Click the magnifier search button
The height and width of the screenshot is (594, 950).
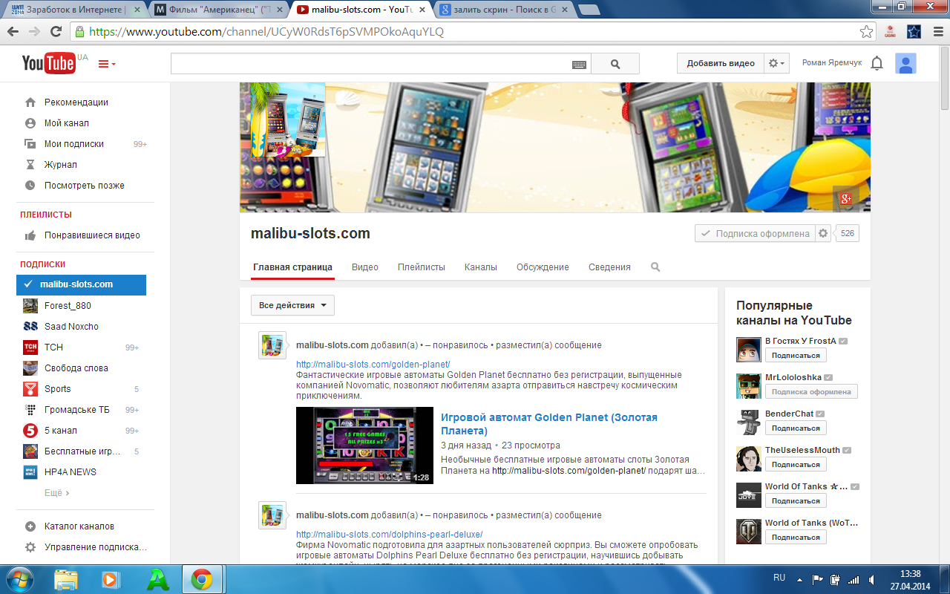click(615, 64)
